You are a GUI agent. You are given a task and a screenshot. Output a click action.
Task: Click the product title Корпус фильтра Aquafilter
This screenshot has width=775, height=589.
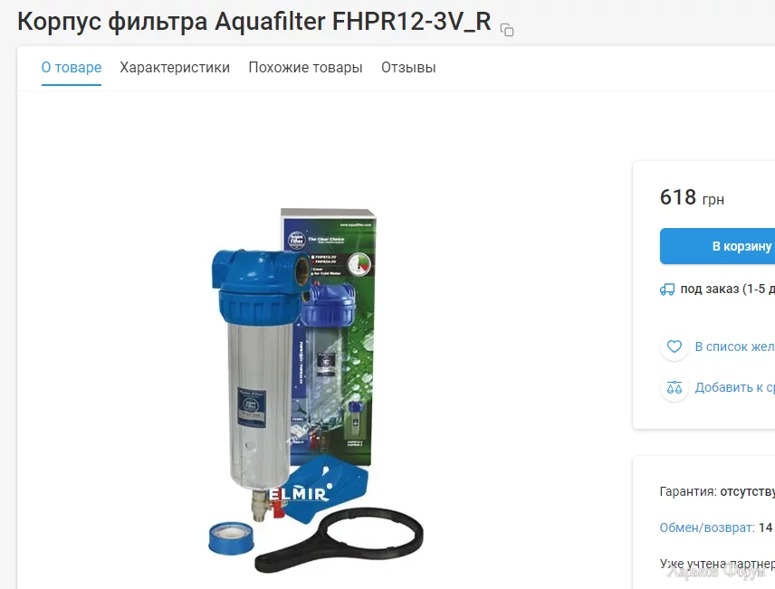pyautogui.click(x=254, y=22)
